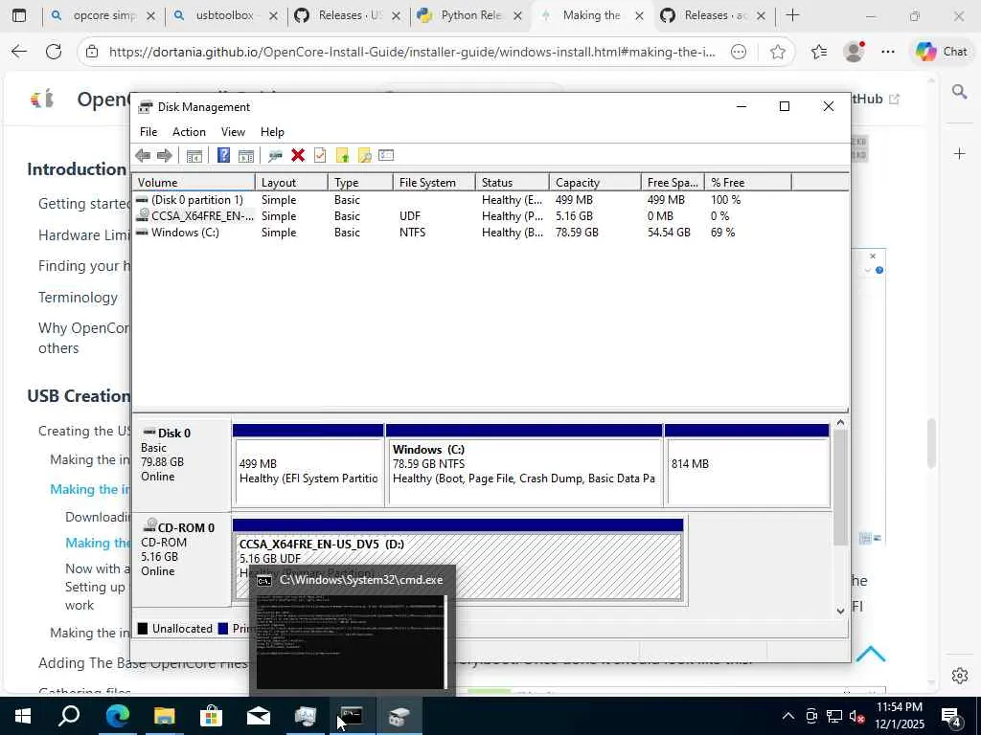The width and height of the screenshot is (981, 735).
Task: Open the Windows Start button
Action: (x=22, y=716)
